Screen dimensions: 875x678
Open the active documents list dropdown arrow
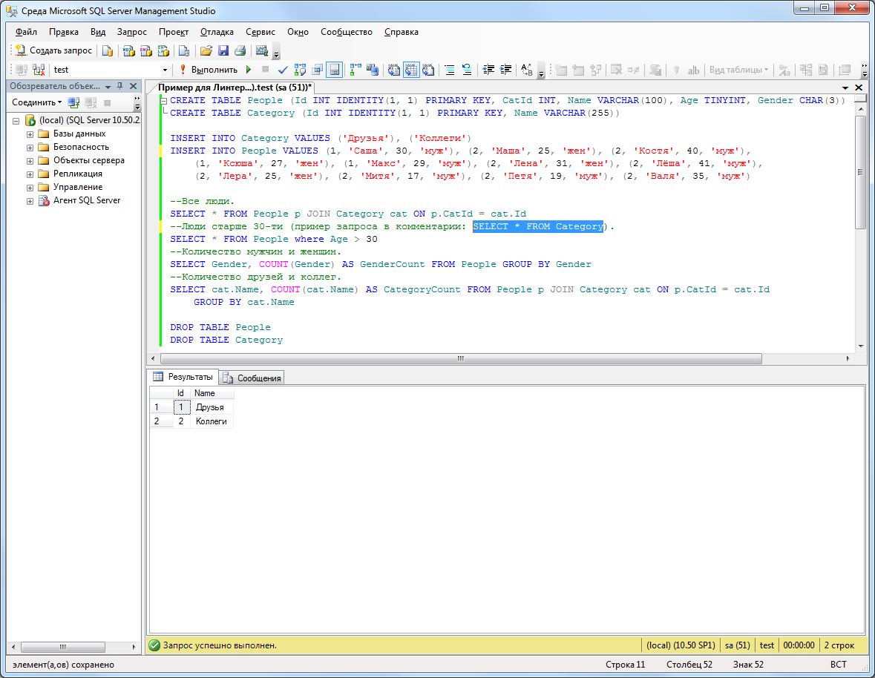[845, 88]
